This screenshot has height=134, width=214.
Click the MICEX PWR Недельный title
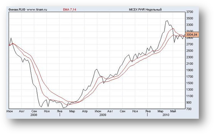point(145,9)
